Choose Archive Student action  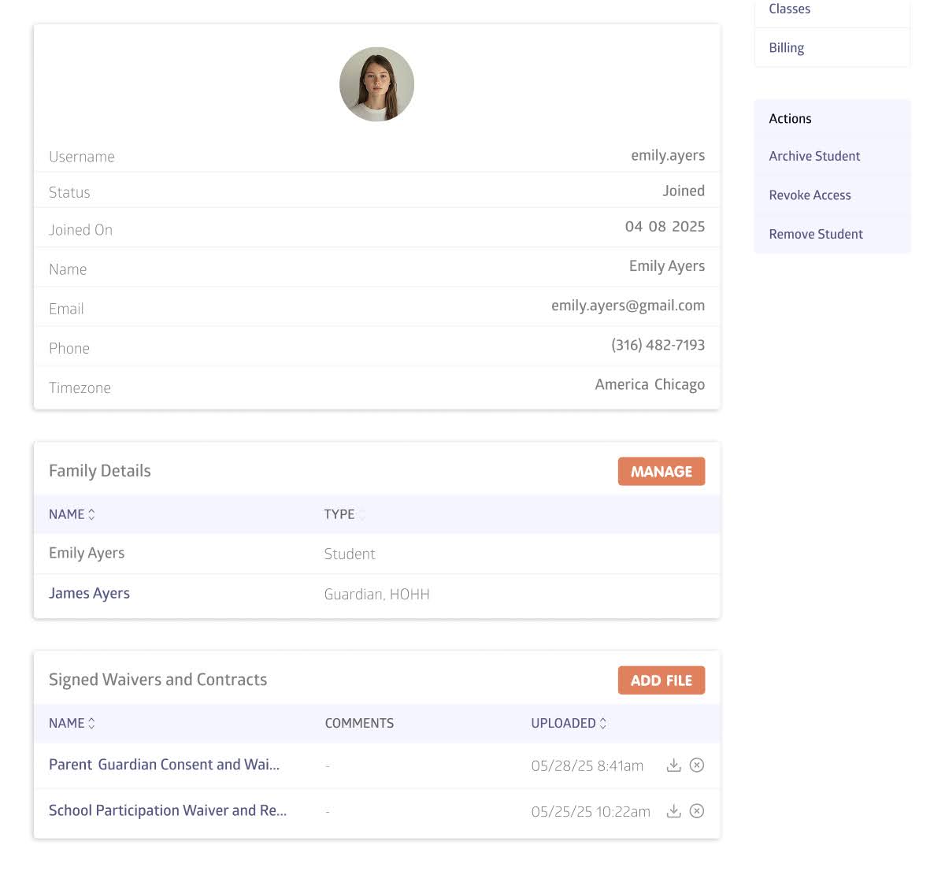click(x=814, y=156)
